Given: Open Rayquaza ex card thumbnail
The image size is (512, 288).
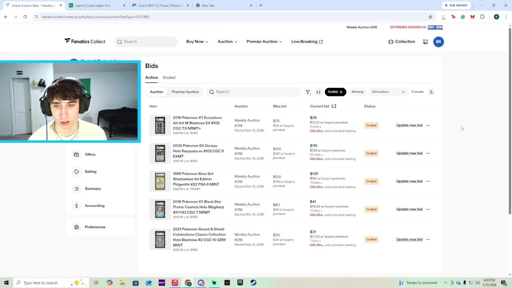Looking at the screenshot, I should 160,153.
